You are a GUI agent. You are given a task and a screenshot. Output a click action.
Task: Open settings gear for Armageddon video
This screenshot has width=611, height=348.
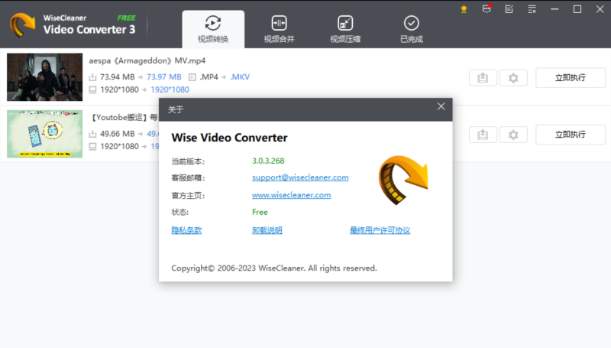coord(513,78)
